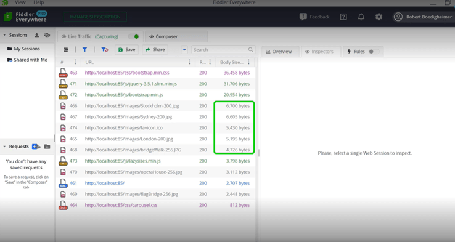Click the Manage Subscription button
The height and width of the screenshot is (242, 455).
point(95,17)
